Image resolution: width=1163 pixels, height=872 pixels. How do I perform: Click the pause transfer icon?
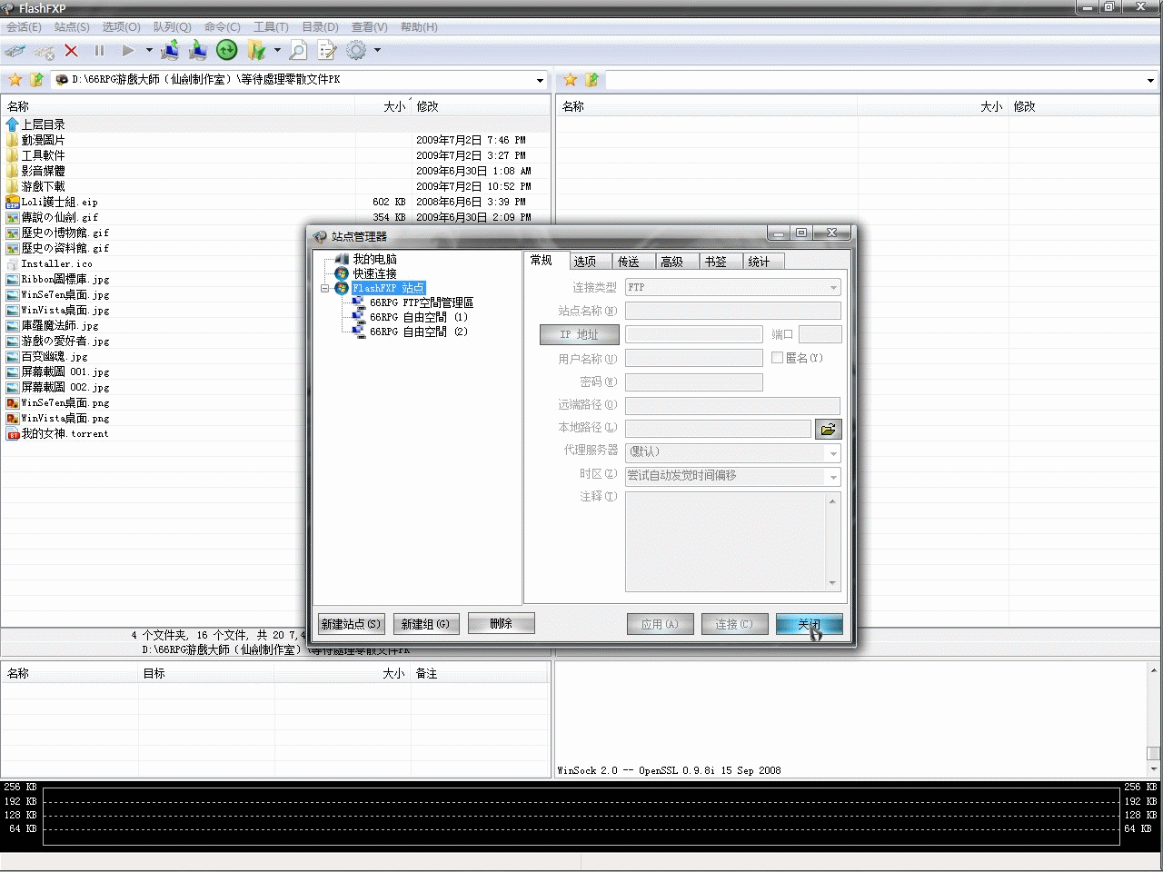point(99,51)
